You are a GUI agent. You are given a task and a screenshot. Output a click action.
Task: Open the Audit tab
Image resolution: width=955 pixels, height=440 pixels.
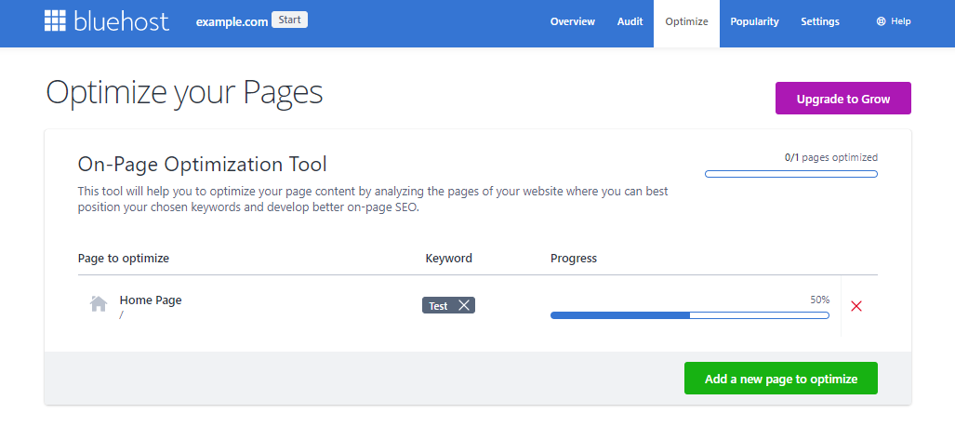pos(630,21)
